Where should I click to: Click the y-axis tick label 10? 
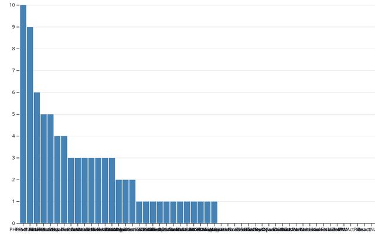[x=13, y=5]
